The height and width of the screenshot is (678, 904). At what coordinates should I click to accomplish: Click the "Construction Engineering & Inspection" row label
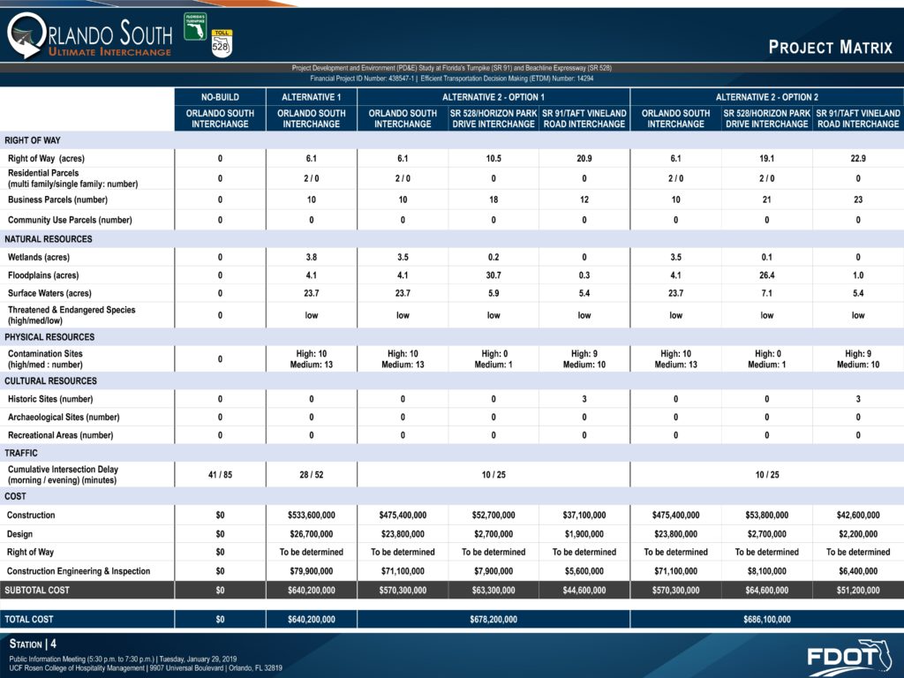click(79, 571)
